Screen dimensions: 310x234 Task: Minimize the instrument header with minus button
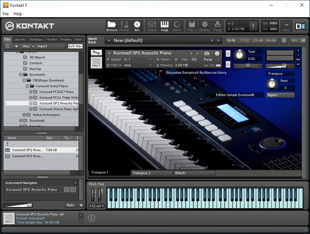point(298,55)
